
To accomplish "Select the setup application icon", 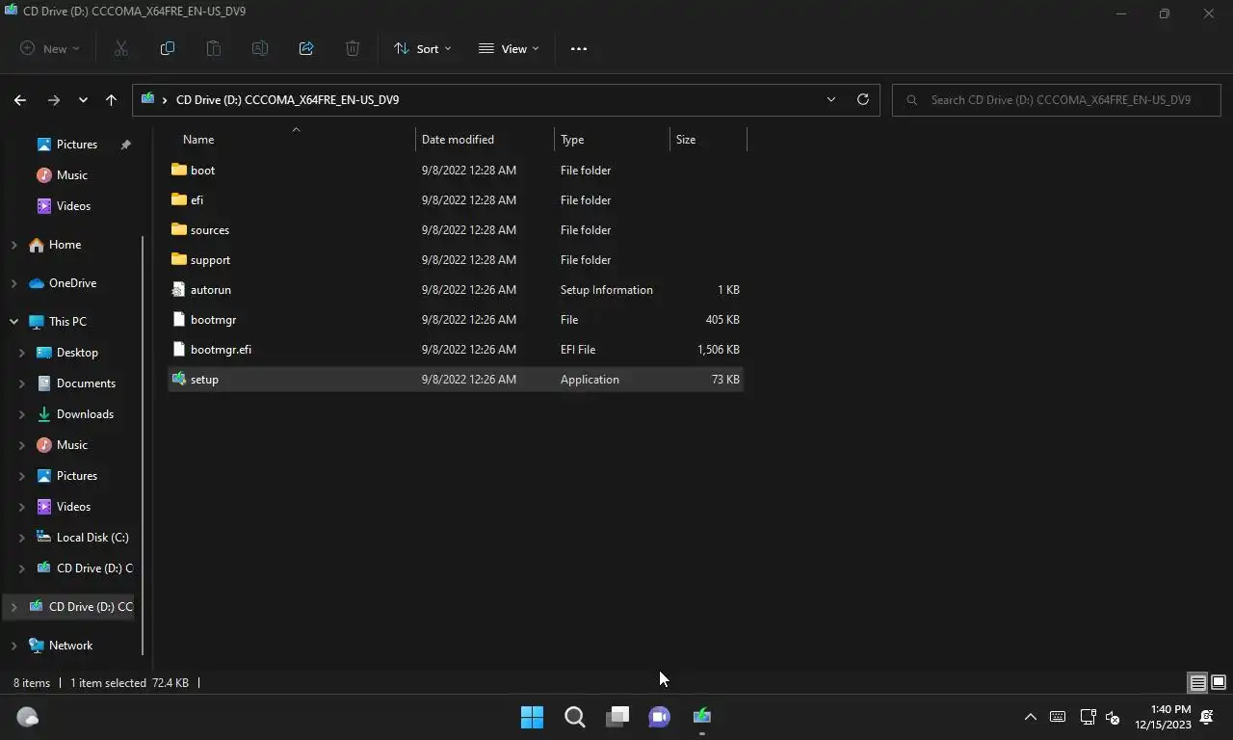I will pyautogui.click(x=179, y=379).
